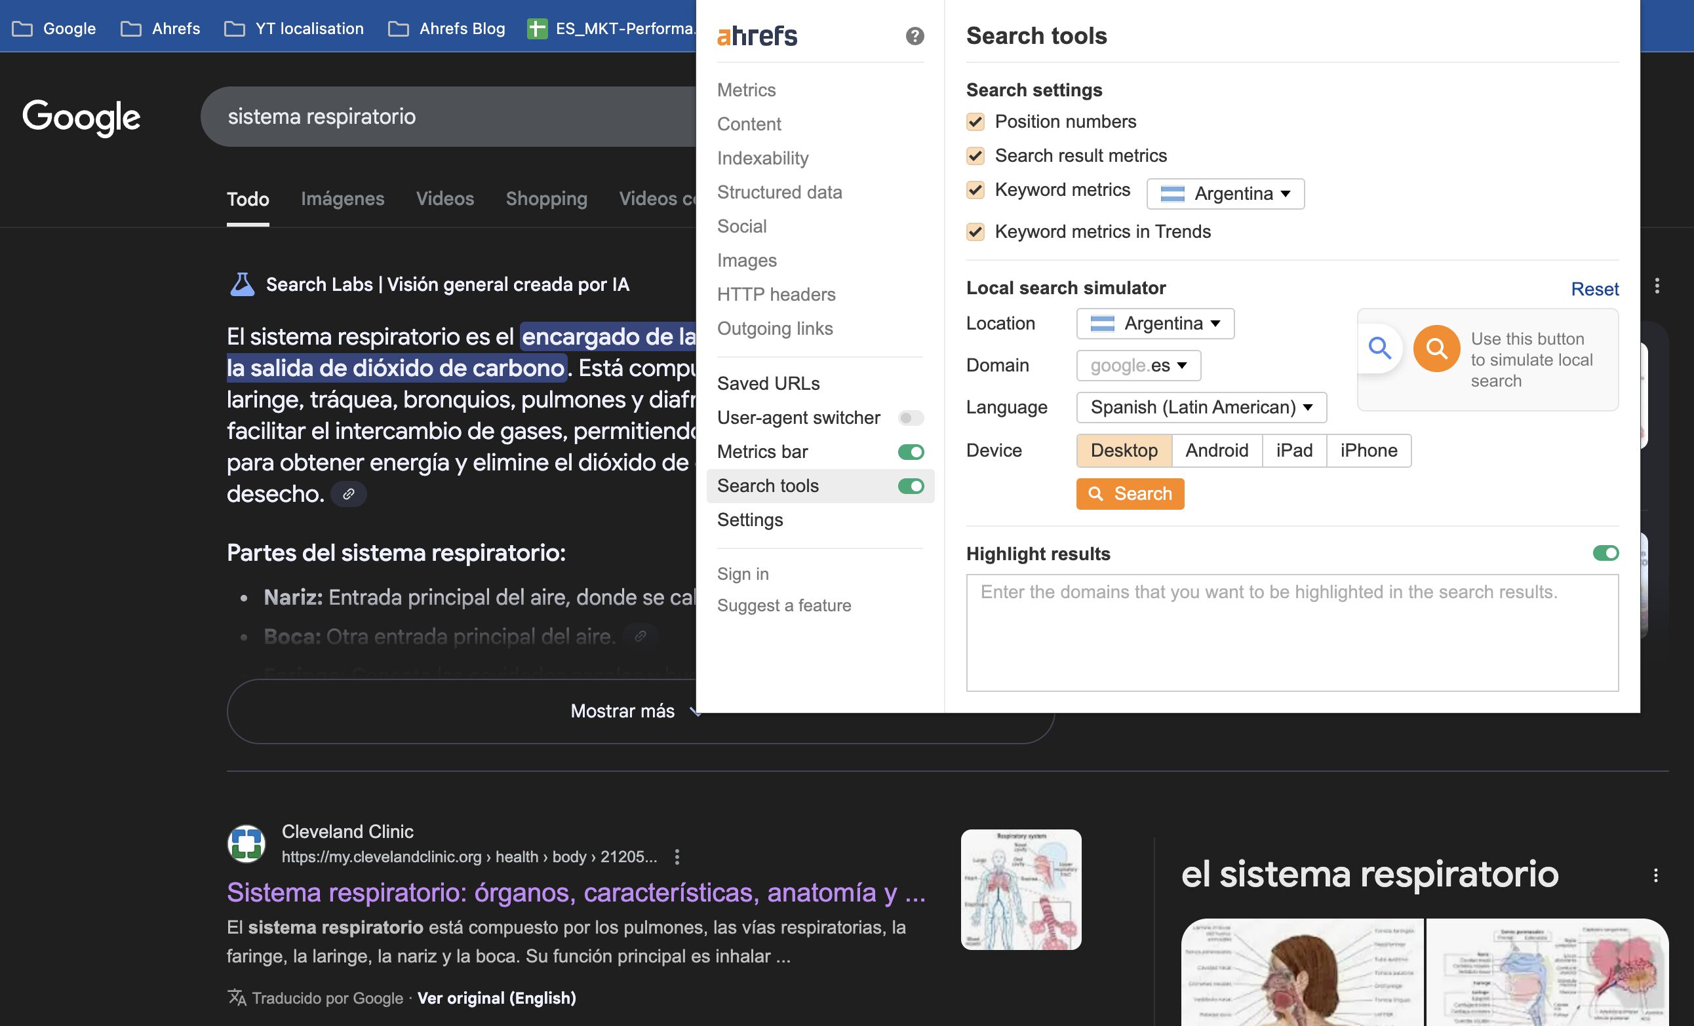The height and width of the screenshot is (1026, 1694).
Task: Uncheck Keyword metrics in Trends checkbox
Action: click(975, 231)
